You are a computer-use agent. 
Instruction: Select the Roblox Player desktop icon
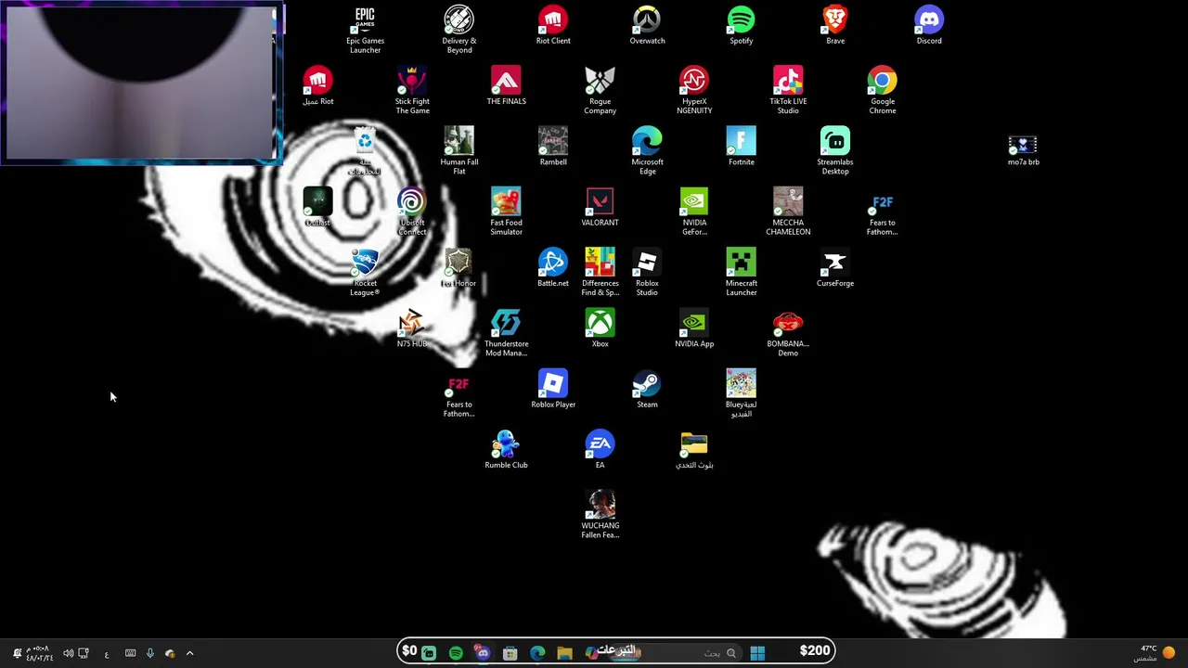pos(553,389)
